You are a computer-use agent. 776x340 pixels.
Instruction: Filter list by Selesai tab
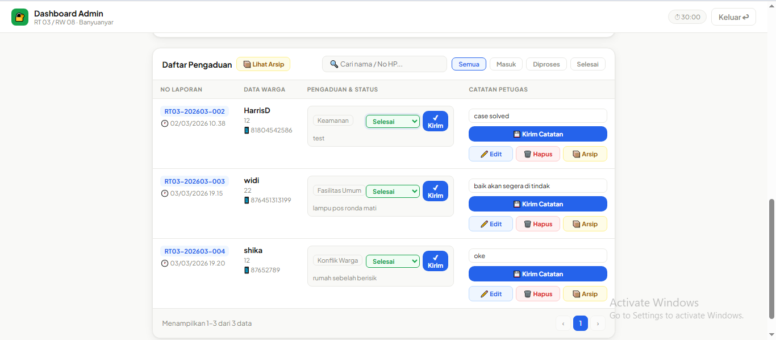(588, 64)
